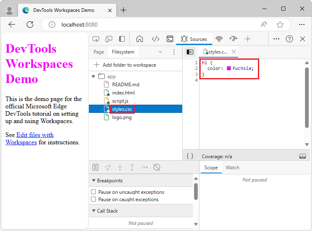
Task: Click the DevTools Workspaces Demo heading
Action: 39,64
